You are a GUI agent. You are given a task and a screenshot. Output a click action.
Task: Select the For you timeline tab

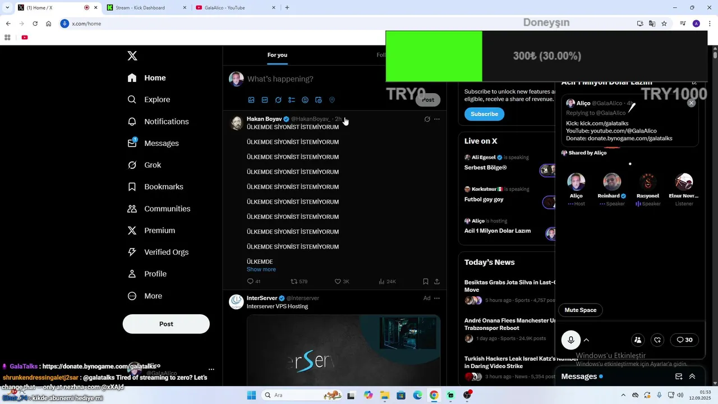(x=277, y=55)
